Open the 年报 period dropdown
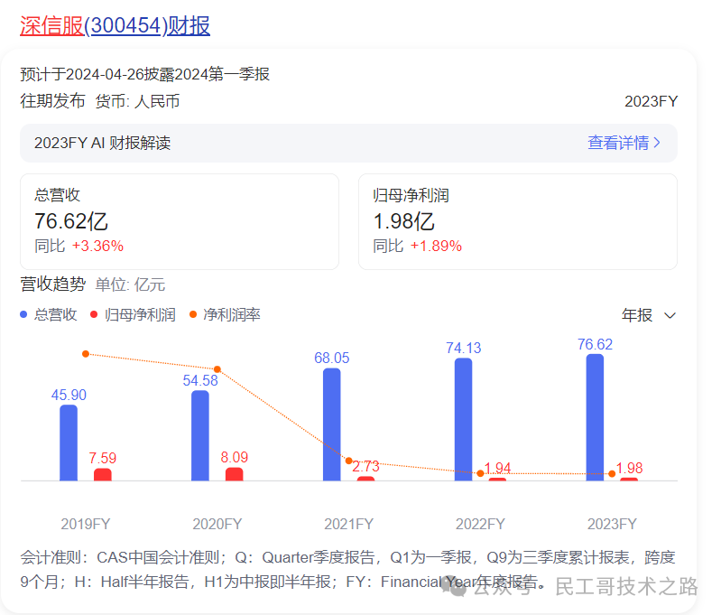The height and width of the screenshot is (615, 721). pos(649,315)
